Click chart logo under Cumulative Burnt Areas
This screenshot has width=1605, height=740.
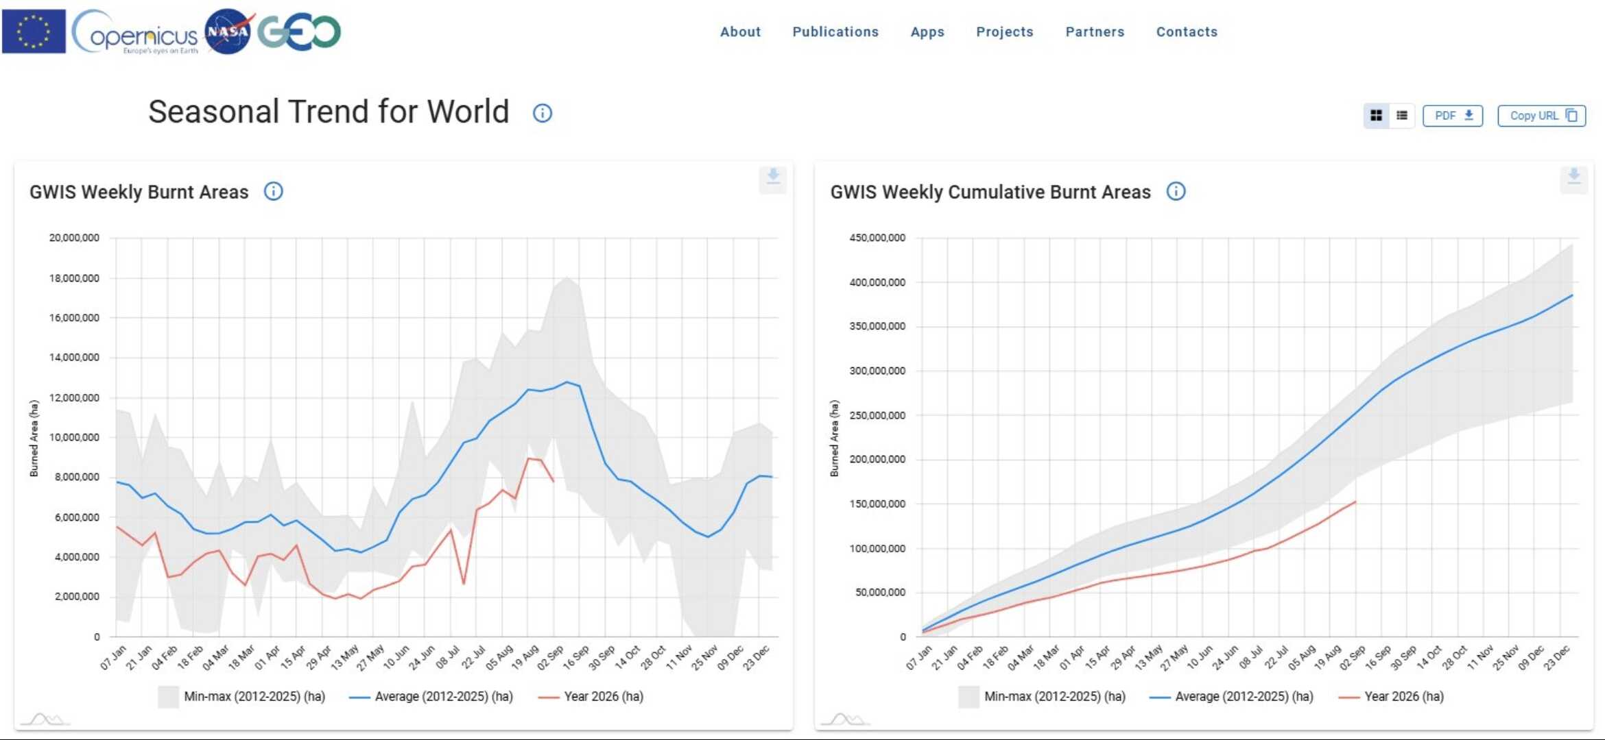[x=846, y=719]
